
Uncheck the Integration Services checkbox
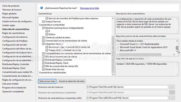coord(43,44)
